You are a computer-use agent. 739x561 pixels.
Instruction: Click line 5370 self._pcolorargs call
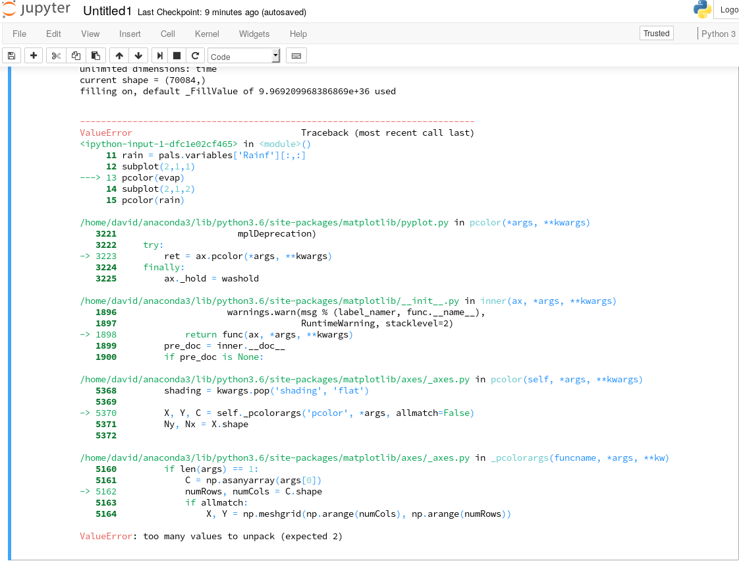pos(277,413)
